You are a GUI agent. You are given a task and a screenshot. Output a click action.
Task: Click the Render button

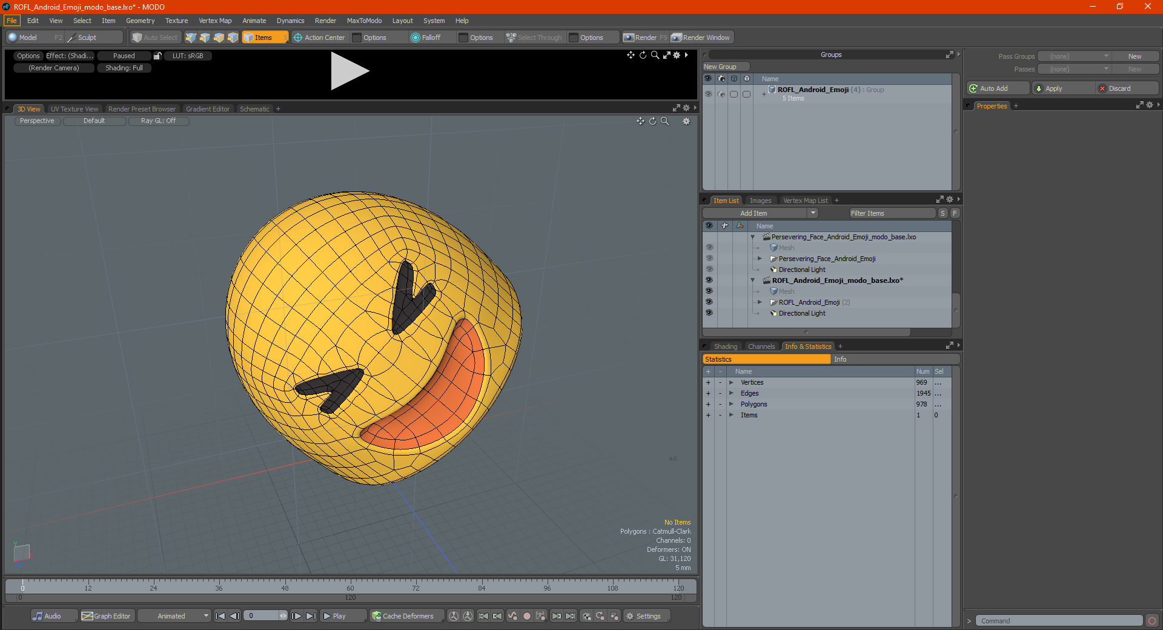645,38
